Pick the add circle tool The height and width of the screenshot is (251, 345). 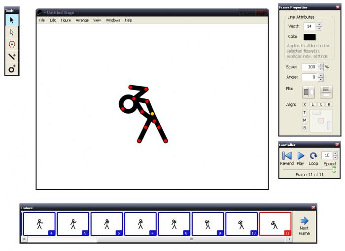pyautogui.click(x=12, y=69)
